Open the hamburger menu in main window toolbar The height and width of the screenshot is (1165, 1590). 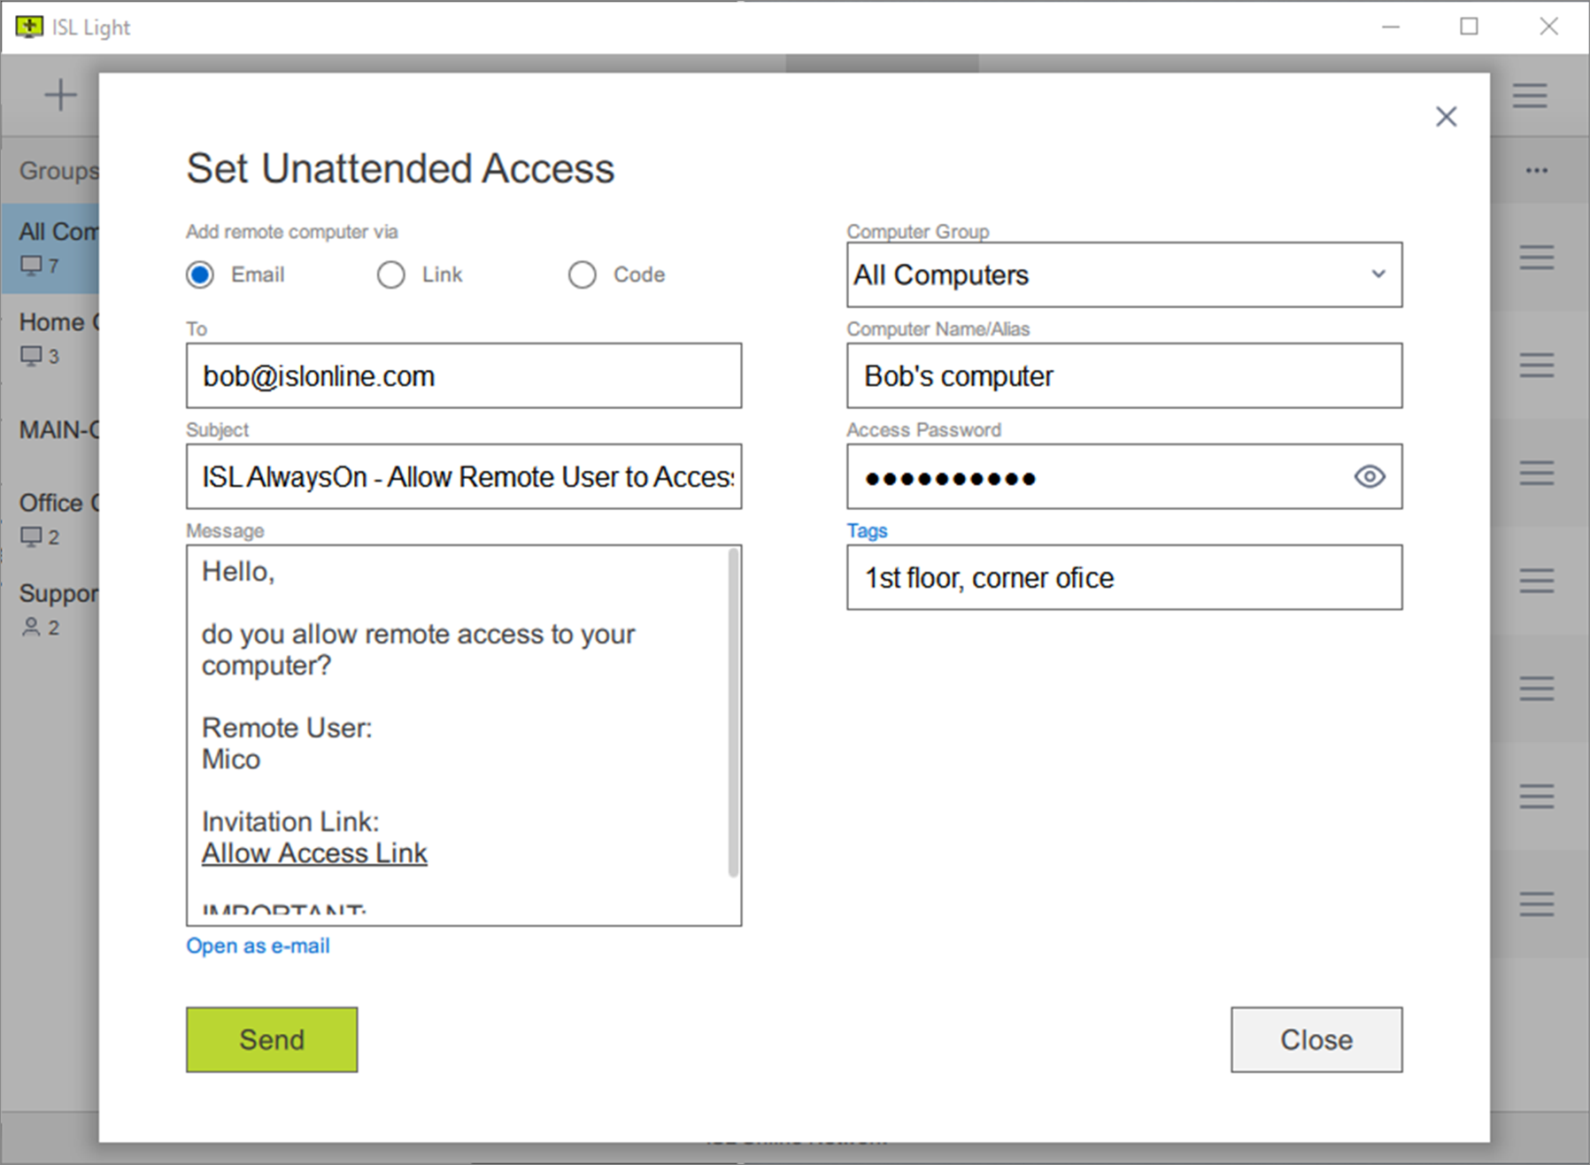tap(1530, 95)
